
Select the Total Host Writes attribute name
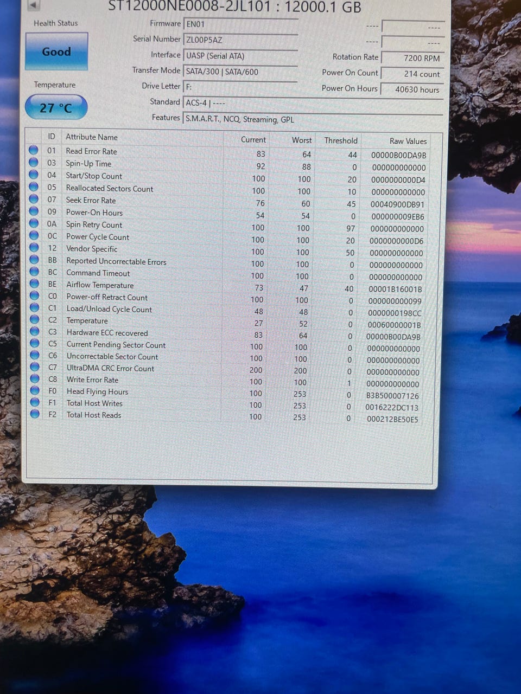point(94,403)
